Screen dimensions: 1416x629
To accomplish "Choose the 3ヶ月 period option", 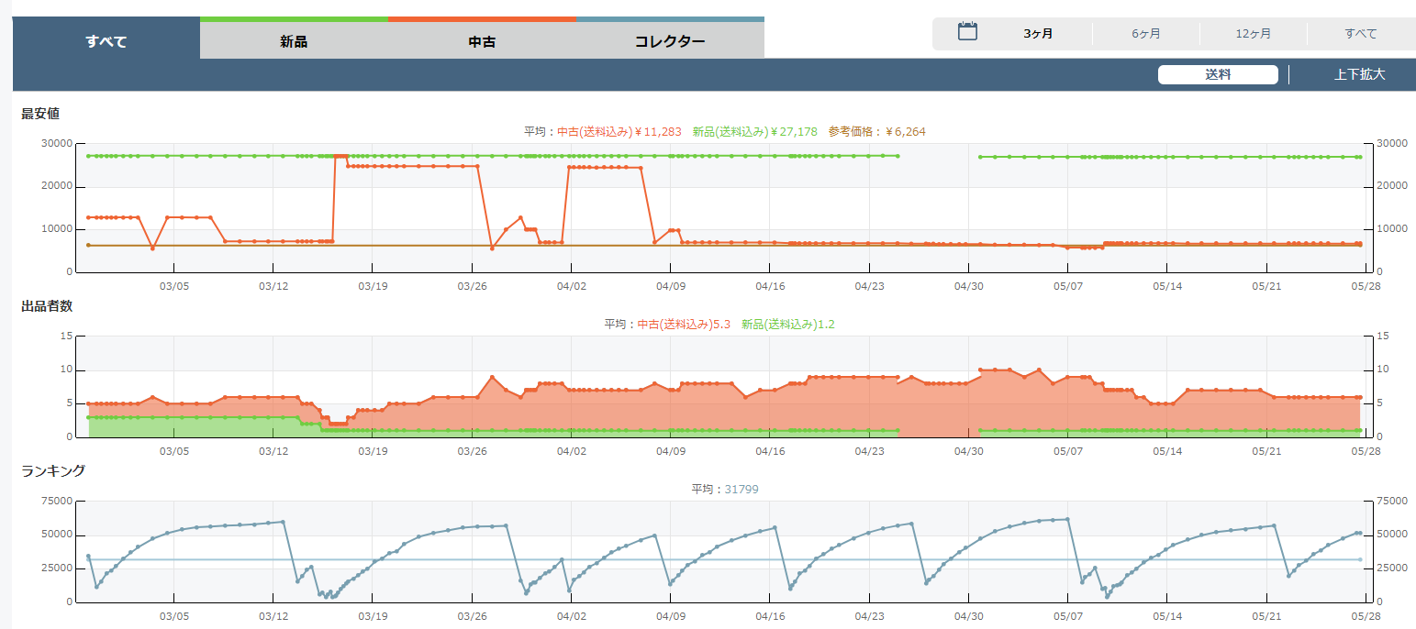I will (1038, 34).
